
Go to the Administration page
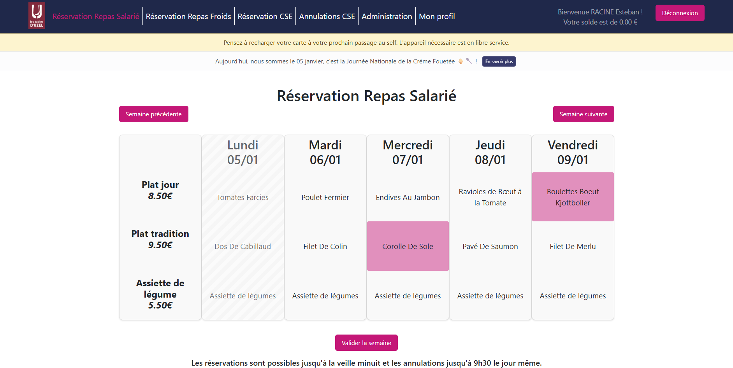click(x=387, y=16)
